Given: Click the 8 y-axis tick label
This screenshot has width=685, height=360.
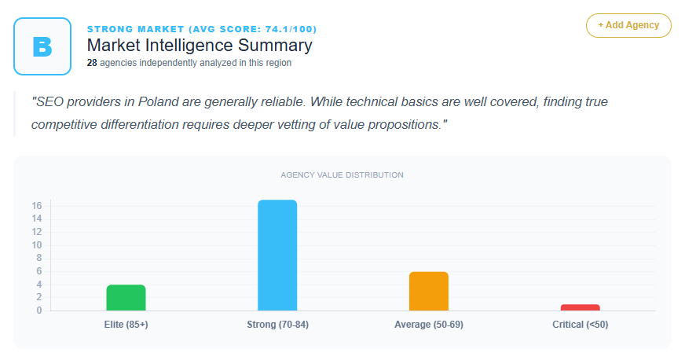Looking at the screenshot, I should coord(39,258).
